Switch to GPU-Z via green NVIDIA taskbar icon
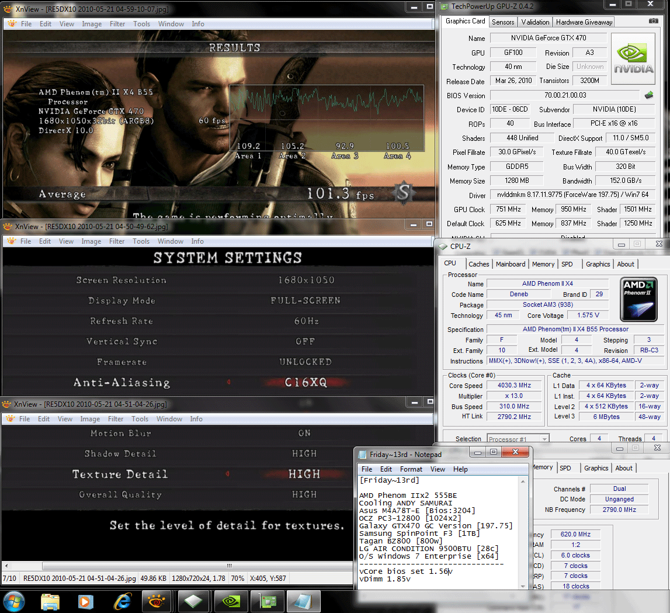The image size is (670, 613). click(x=231, y=602)
